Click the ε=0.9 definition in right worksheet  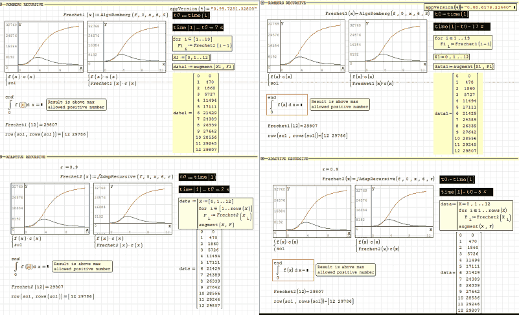point(329,169)
